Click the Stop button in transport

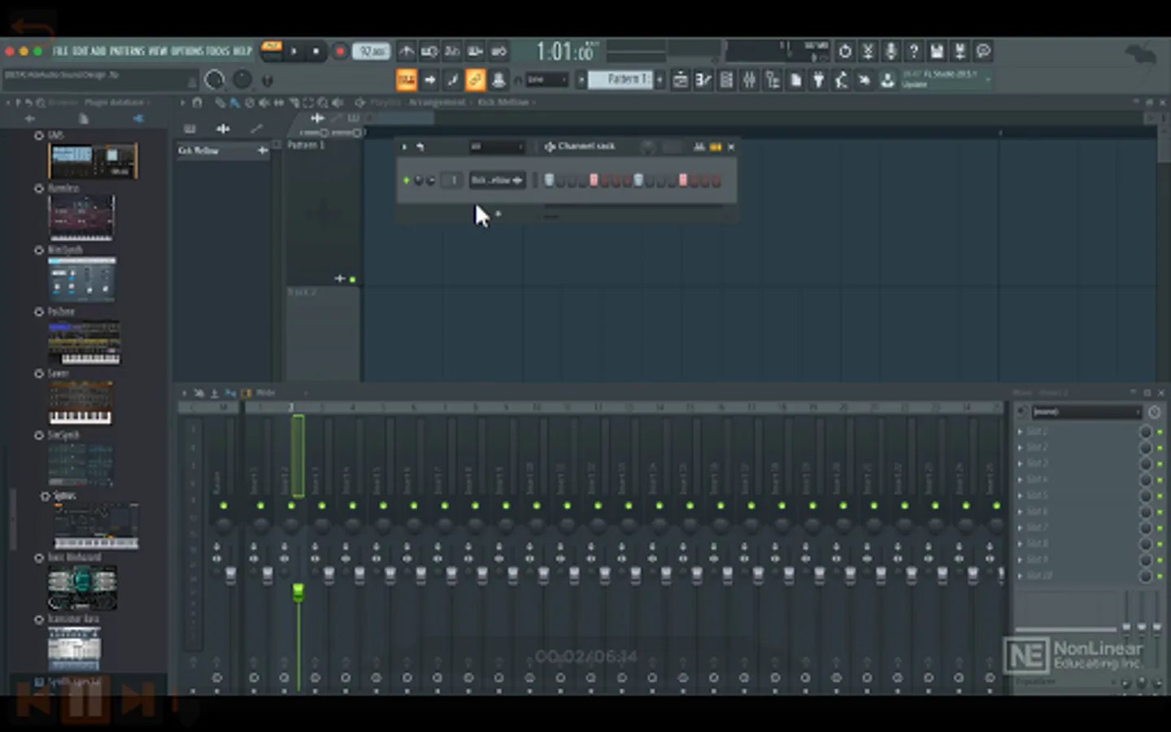click(316, 51)
